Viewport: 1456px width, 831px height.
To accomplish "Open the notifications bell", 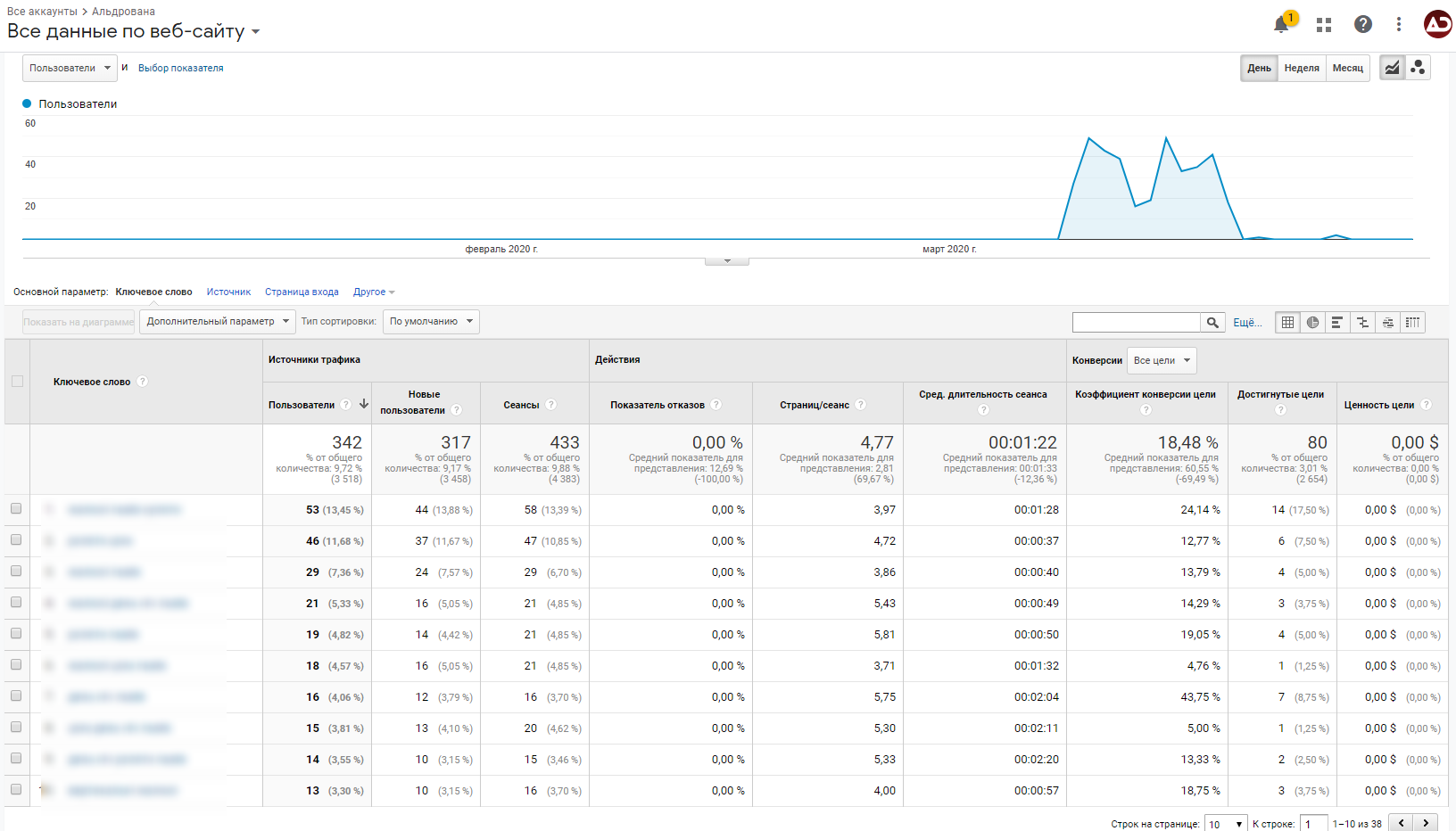I will 1282,24.
